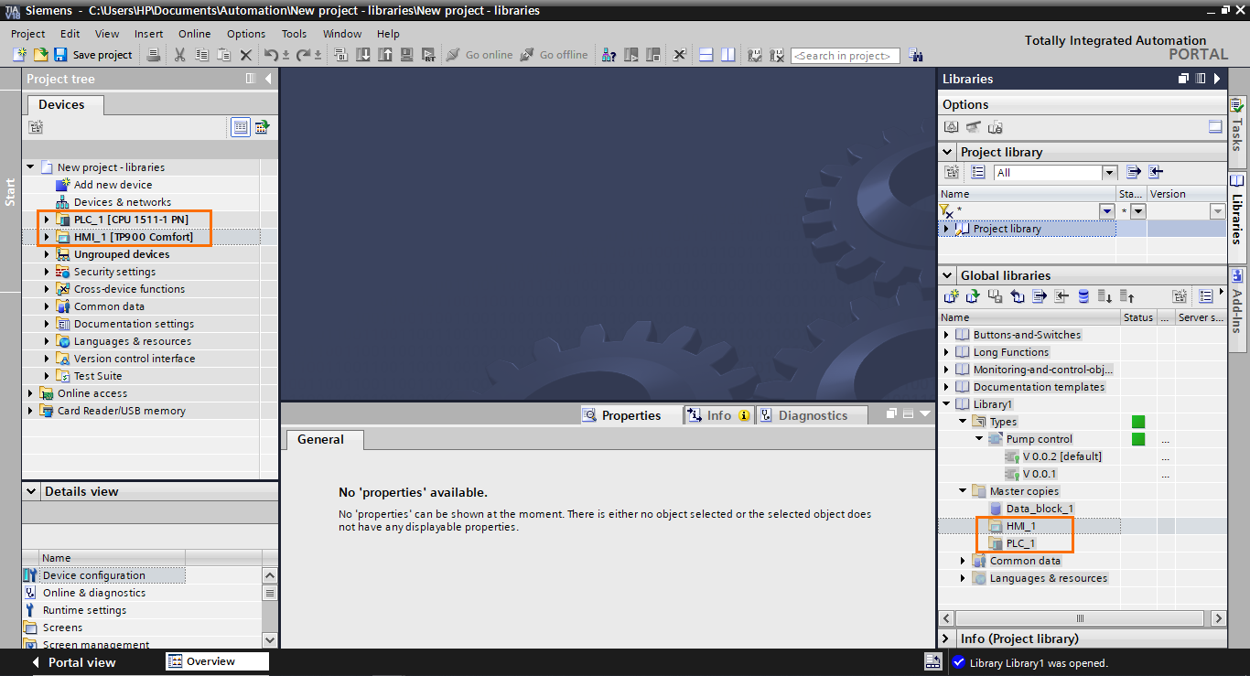The width and height of the screenshot is (1250, 676).
Task: Click the Save project button
Action: coord(92,55)
